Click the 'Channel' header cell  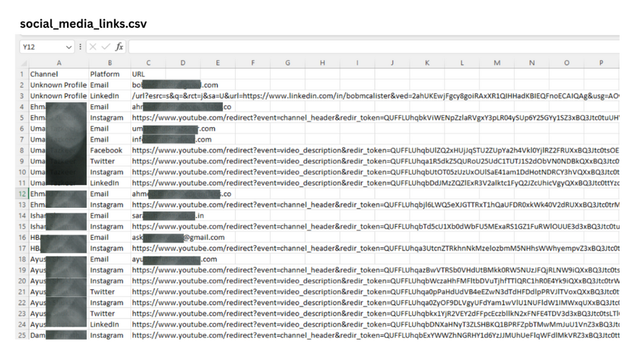coord(59,74)
